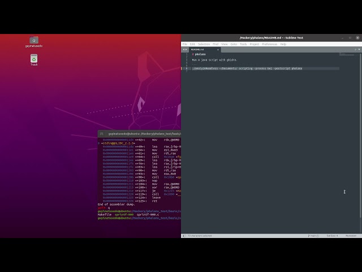Open the View menu

tap(225, 44)
